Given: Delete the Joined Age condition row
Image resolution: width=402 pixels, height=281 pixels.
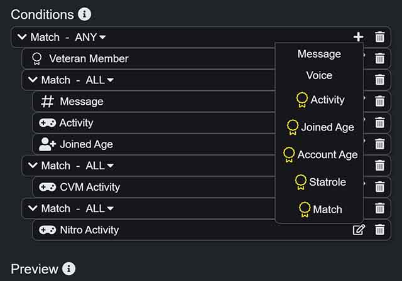Looking at the screenshot, I should pos(379,144).
